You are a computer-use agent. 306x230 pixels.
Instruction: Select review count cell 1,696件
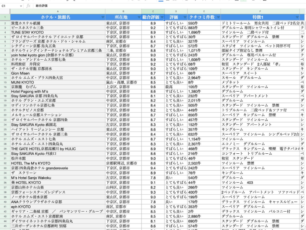coord(204,33)
